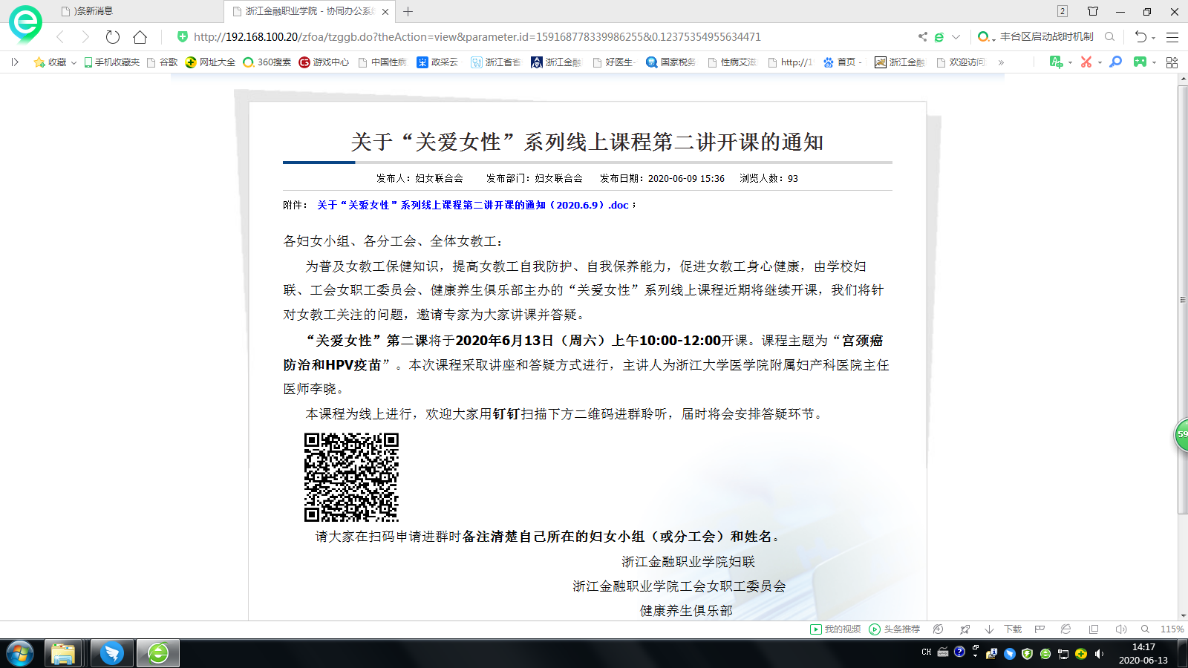Click the system volume speaker in tray
This screenshot has width=1188, height=668.
click(x=1099, y=654)
